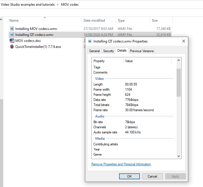
Task: Click the Frame width value 1104
Action: [x=129, y=90]
